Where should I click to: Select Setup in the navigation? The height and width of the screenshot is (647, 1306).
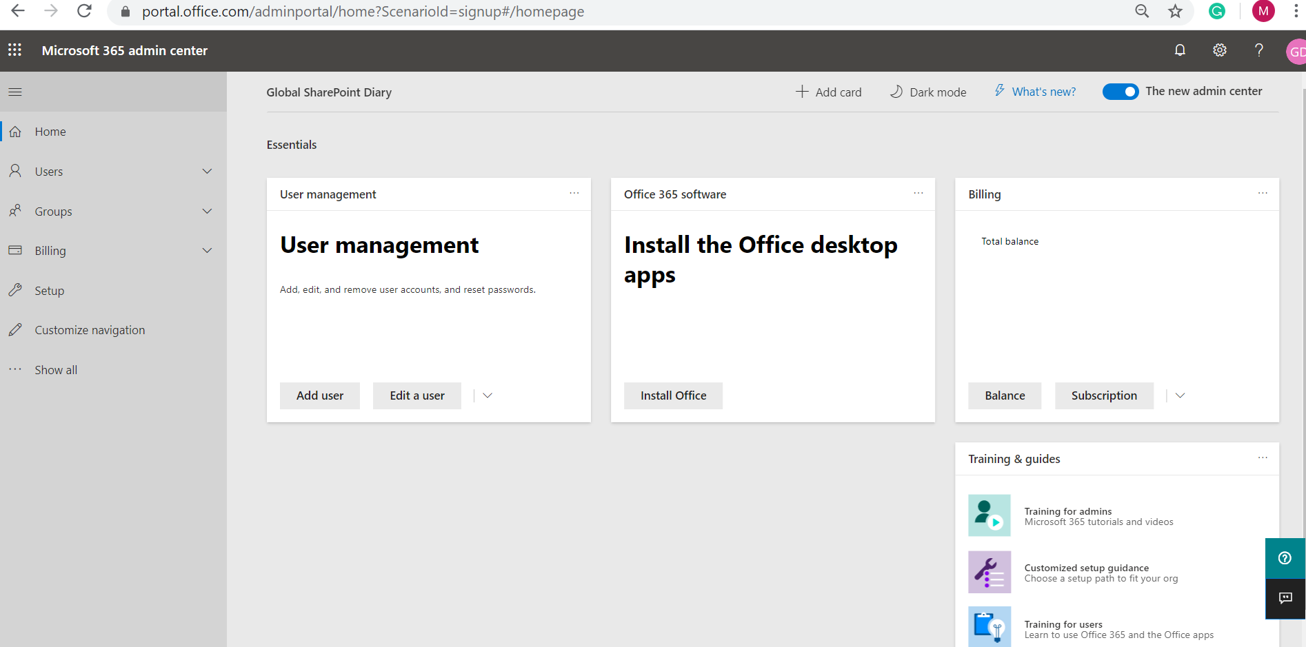[113, 291]
